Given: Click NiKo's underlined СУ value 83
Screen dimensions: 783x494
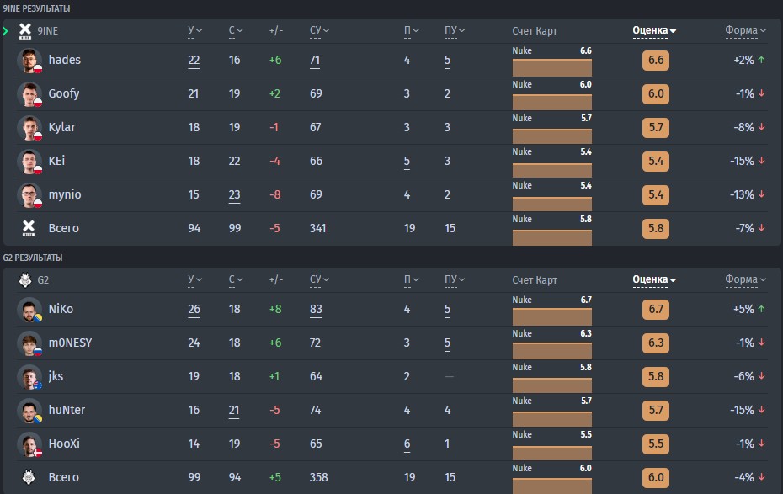Looking at the screenshot, I should pyautogui.click(x=316, y=310).
